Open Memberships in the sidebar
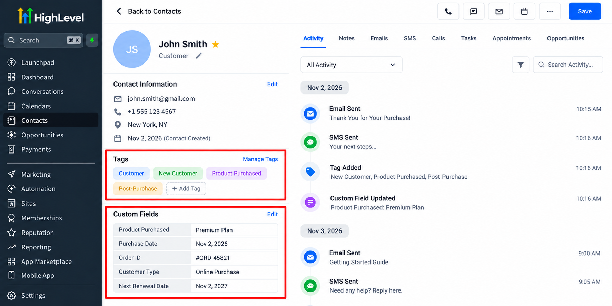612x306 pixels. coord(42,218)
